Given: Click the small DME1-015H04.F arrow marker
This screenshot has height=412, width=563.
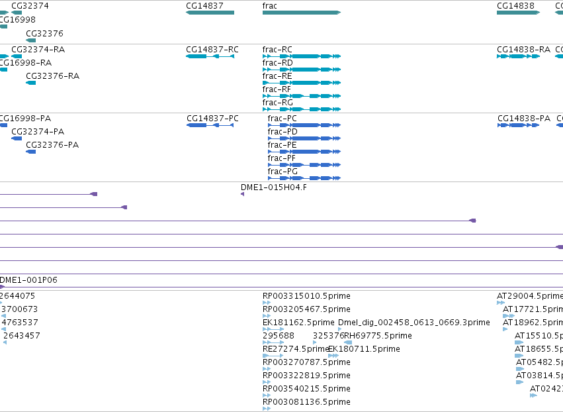Looking at the screenshot, I should tap(242, 194).
